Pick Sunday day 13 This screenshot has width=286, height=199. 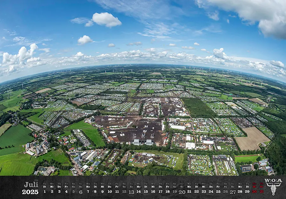point(131,192)
